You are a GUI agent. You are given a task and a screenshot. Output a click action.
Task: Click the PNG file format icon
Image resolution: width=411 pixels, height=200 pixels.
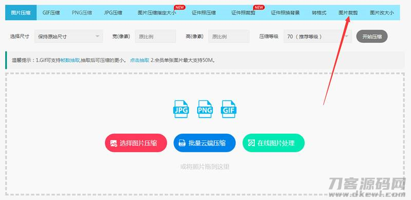coord(205,109)
